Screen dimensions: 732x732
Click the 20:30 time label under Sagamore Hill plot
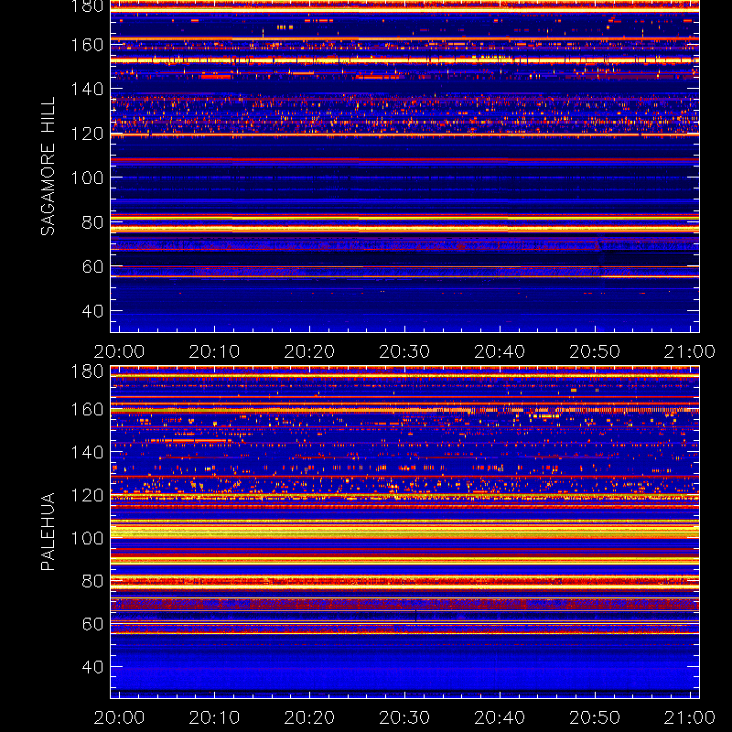tap(404, 351)
